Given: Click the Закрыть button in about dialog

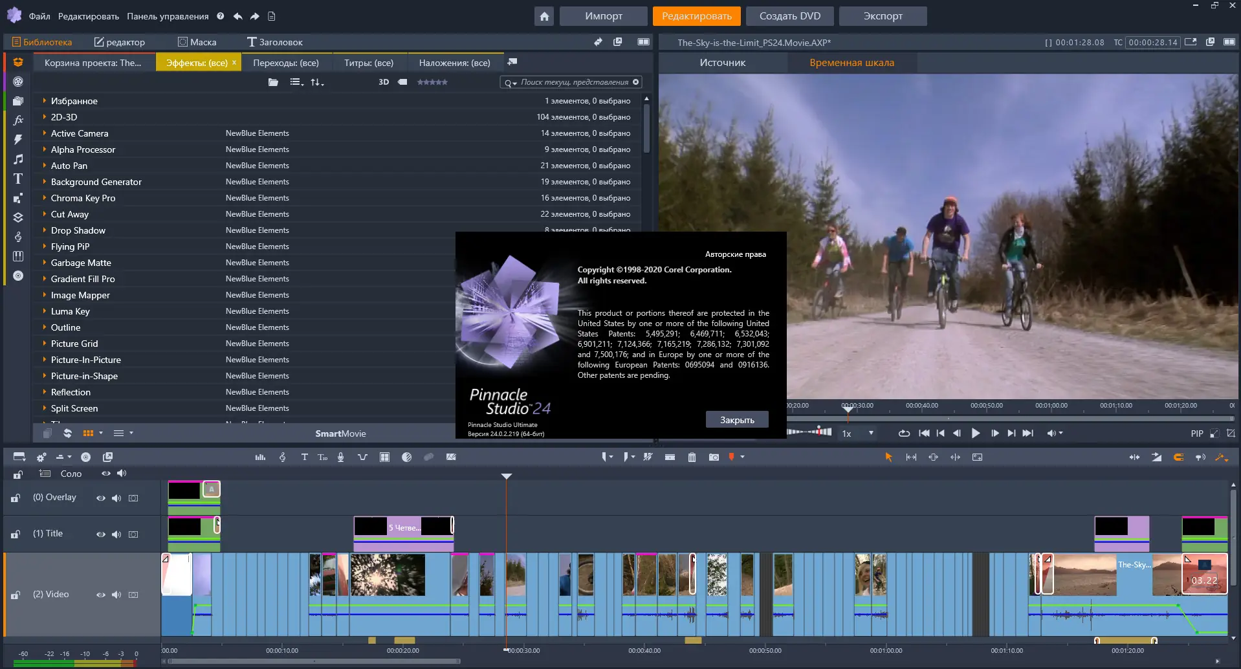Looking at the screenshot, I should [x=737, y=420].
